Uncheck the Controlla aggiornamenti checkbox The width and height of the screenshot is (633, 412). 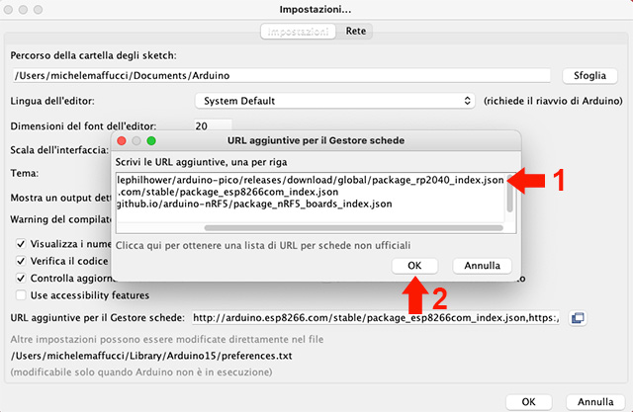[x=22, y=279]
